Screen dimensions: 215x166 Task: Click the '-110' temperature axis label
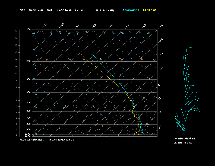coord(45,26)
